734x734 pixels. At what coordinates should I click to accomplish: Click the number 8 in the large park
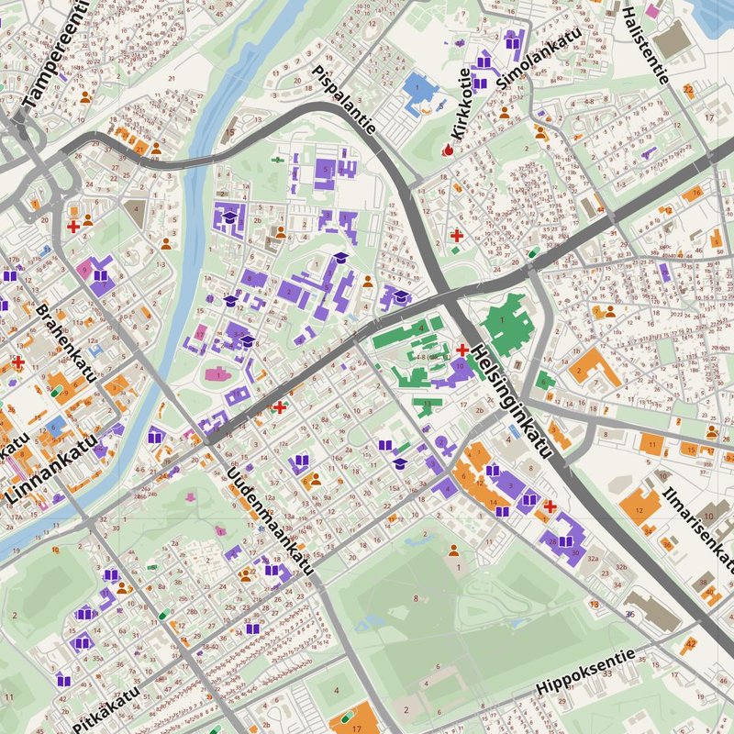(416, 598)
